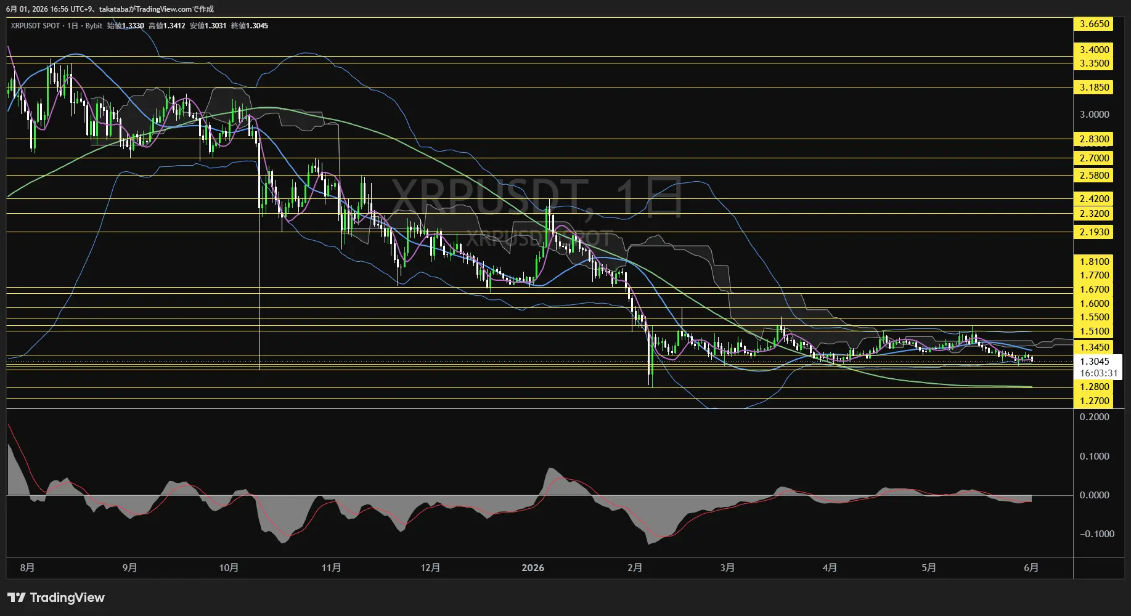Select the 2.4200 price level label
The height and width of the screenshot is (616, 1131).
coord(1095,199)
